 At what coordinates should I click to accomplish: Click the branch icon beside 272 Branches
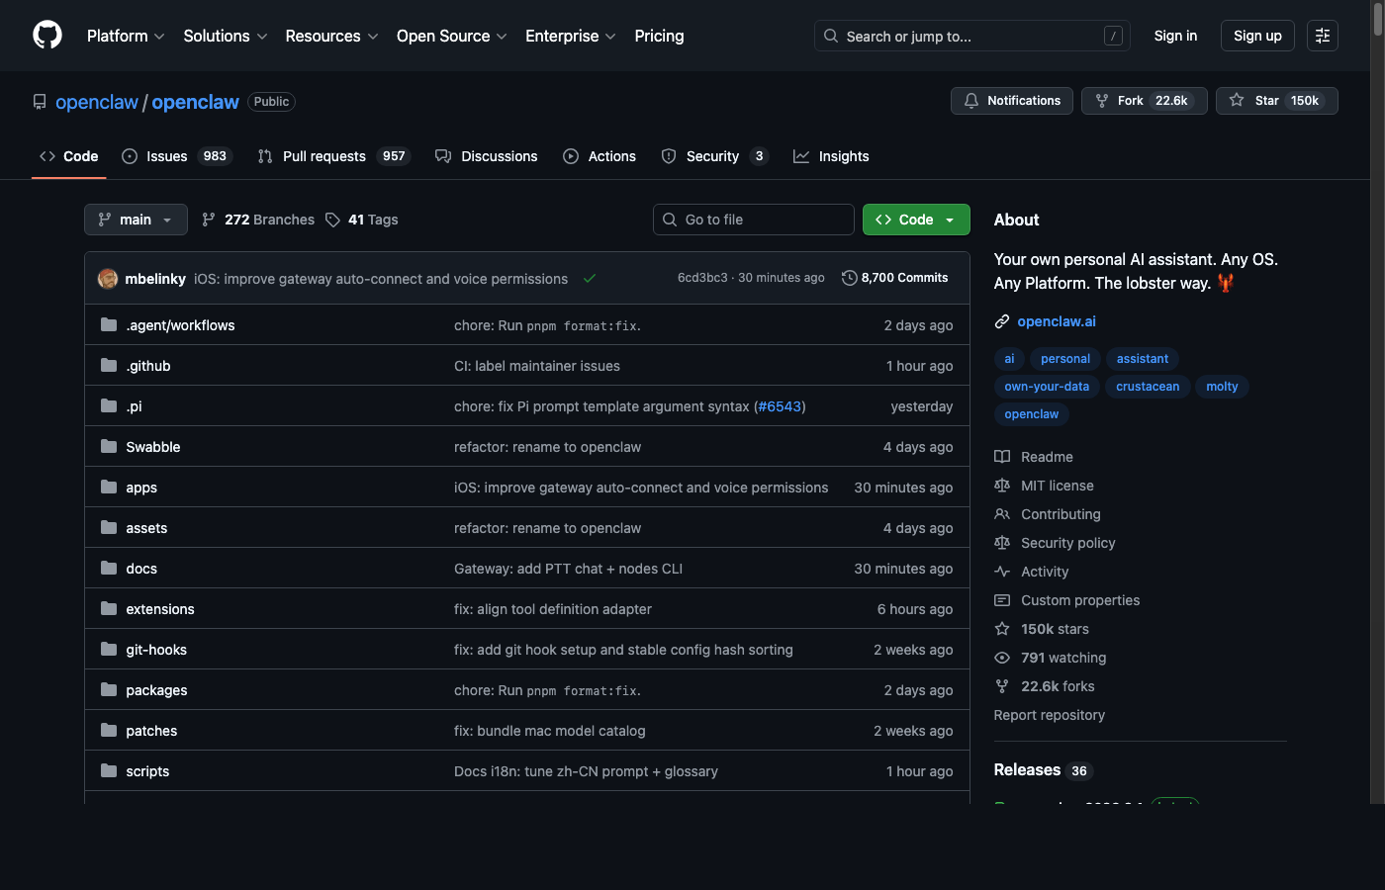pos(209,219)
